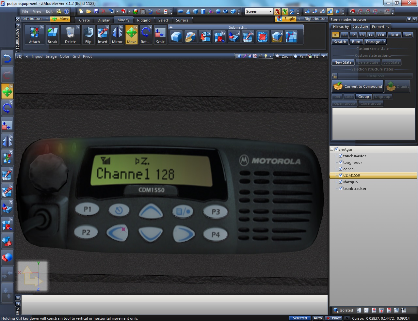The width and height of the screenshot is (418, 321).
Task: Click the New State button
Action: (x=343, y=62)
